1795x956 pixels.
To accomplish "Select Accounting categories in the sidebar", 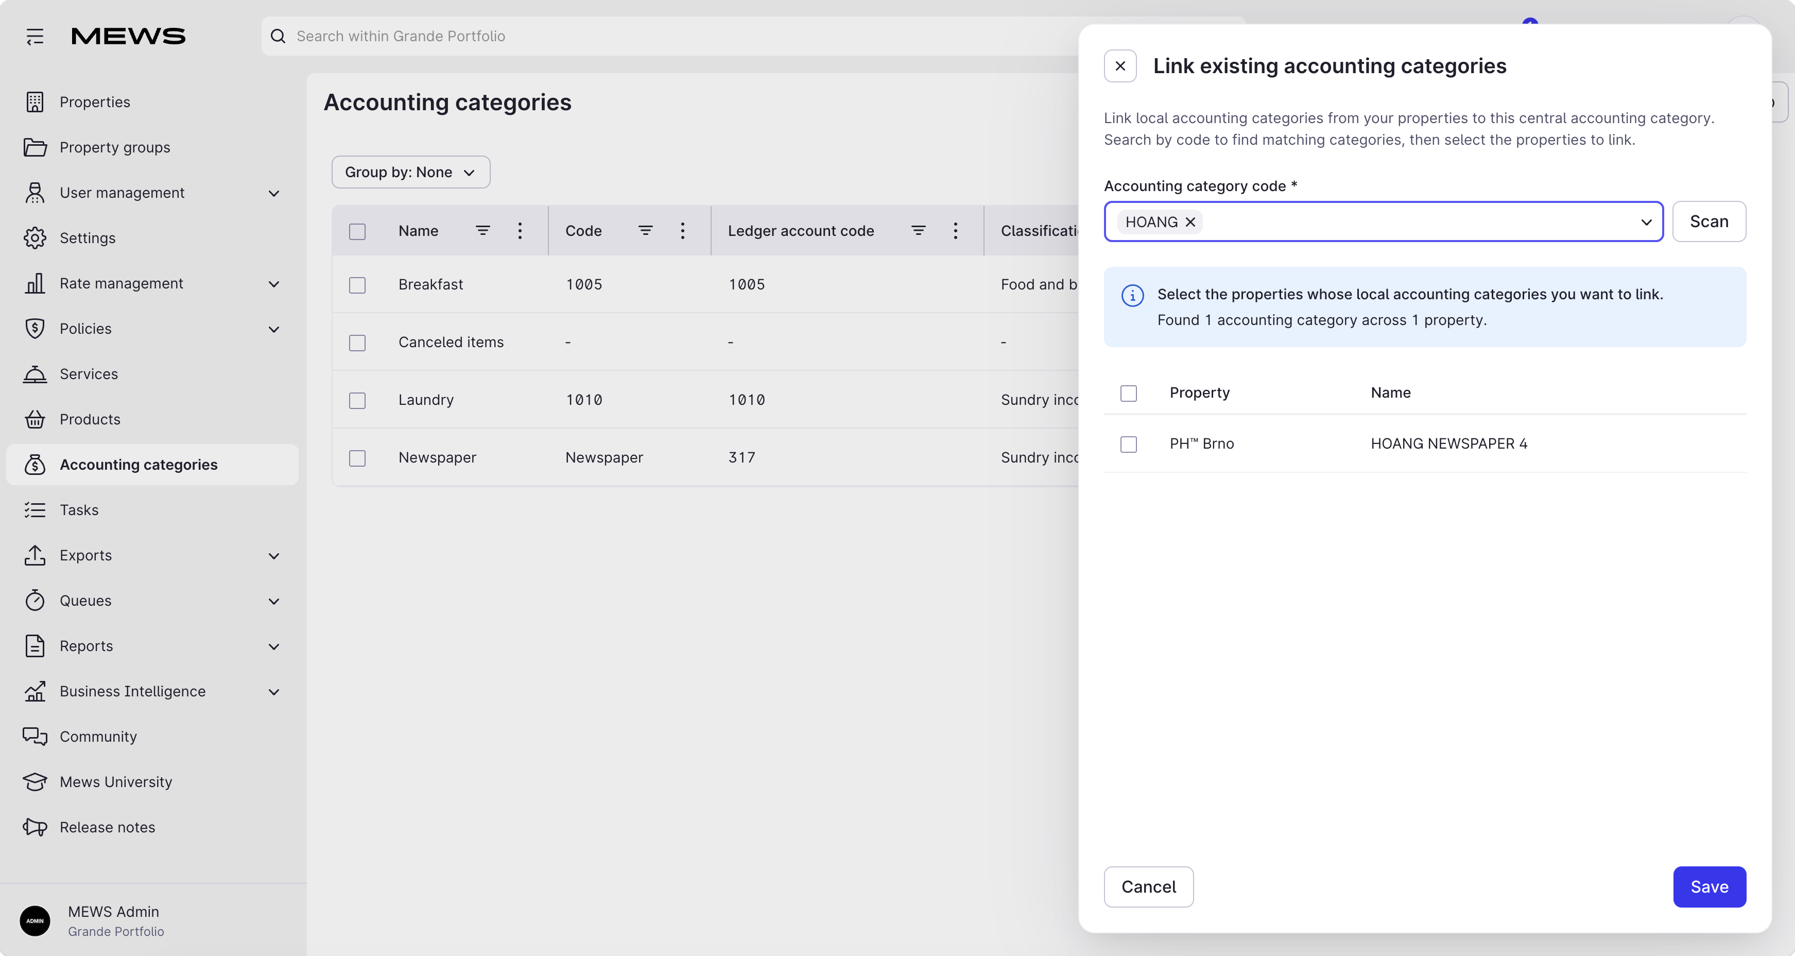I will coord(152,464).
